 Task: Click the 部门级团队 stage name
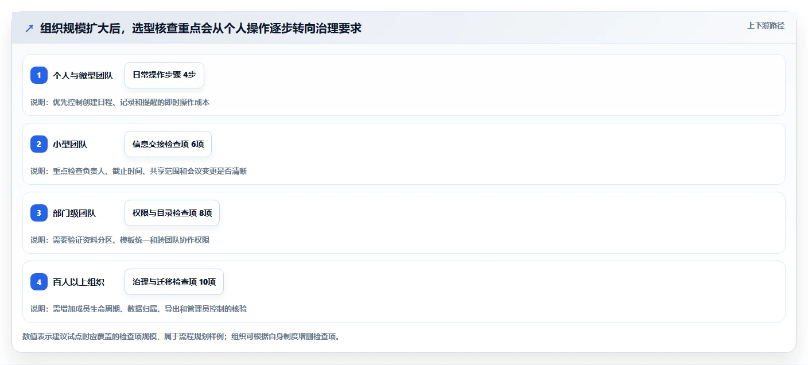point(74,213)
